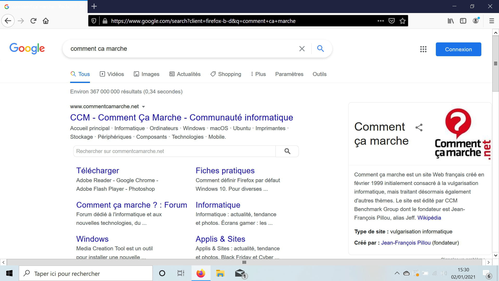The image size is (499, 281).
Task: Open Firefox hamburger menu
Action: coord(491,21)
